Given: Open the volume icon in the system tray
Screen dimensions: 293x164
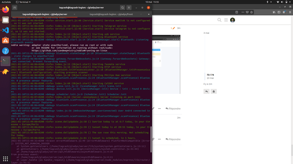Looking at the screenshot, I should pyautogui.click(x=282, y=2).
